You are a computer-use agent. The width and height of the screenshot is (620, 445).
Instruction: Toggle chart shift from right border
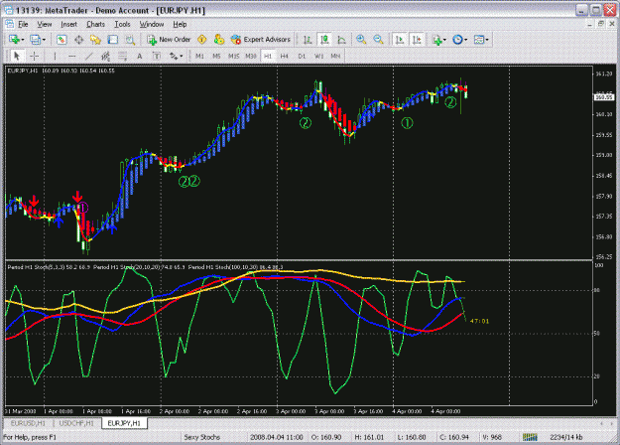pyautogui.click(x=417, y=40)
